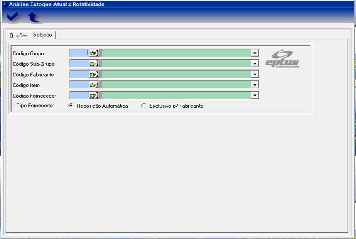This screenshot has width=356, height=239.
Task: Click the blue Código Grupo code field
Action: coord(79,53)
